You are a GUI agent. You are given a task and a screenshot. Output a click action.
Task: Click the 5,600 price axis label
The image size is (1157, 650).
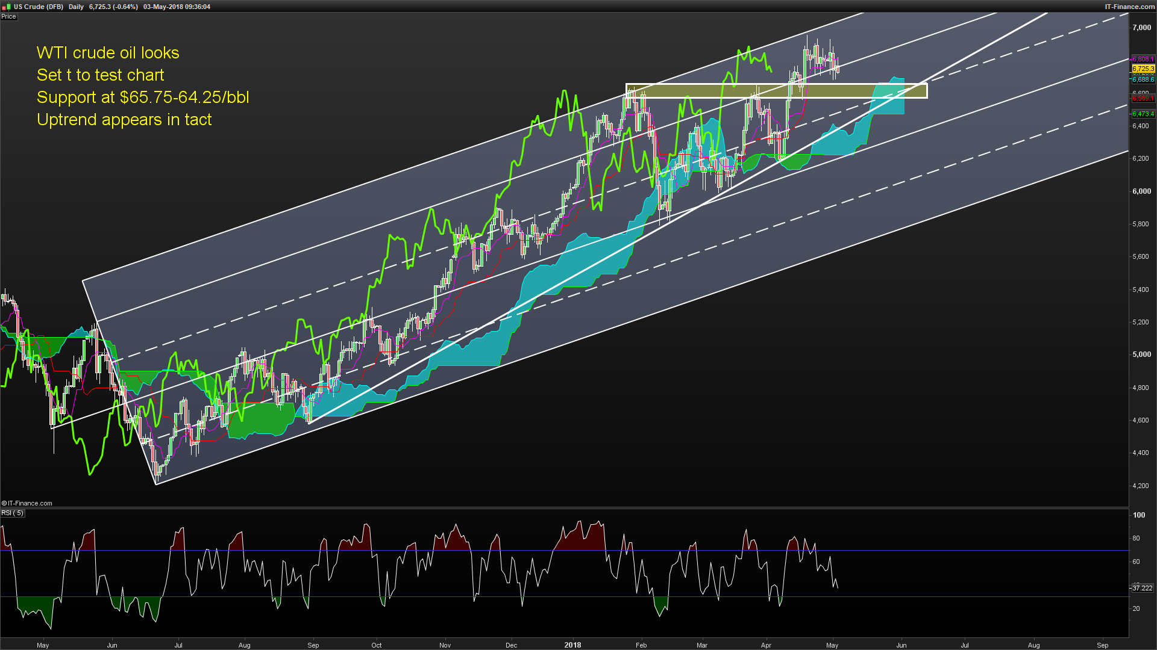(1141, 256)
